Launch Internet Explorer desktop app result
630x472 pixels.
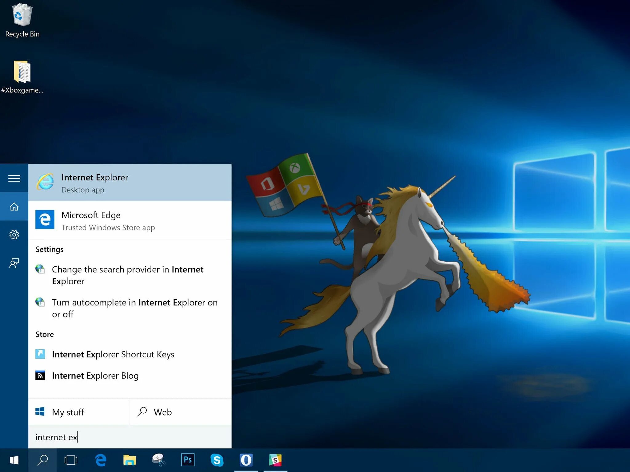129,183
